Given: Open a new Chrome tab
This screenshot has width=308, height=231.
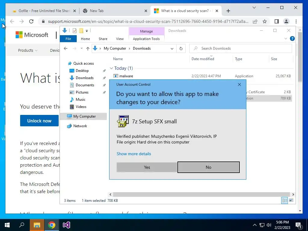Looking at the screenshot, I should click(x=228, y=11).
